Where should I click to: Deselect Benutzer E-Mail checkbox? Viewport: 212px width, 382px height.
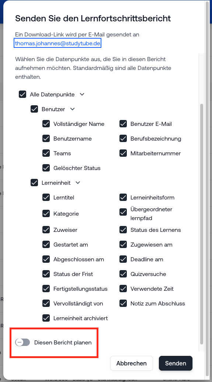[x=123, y=124]
